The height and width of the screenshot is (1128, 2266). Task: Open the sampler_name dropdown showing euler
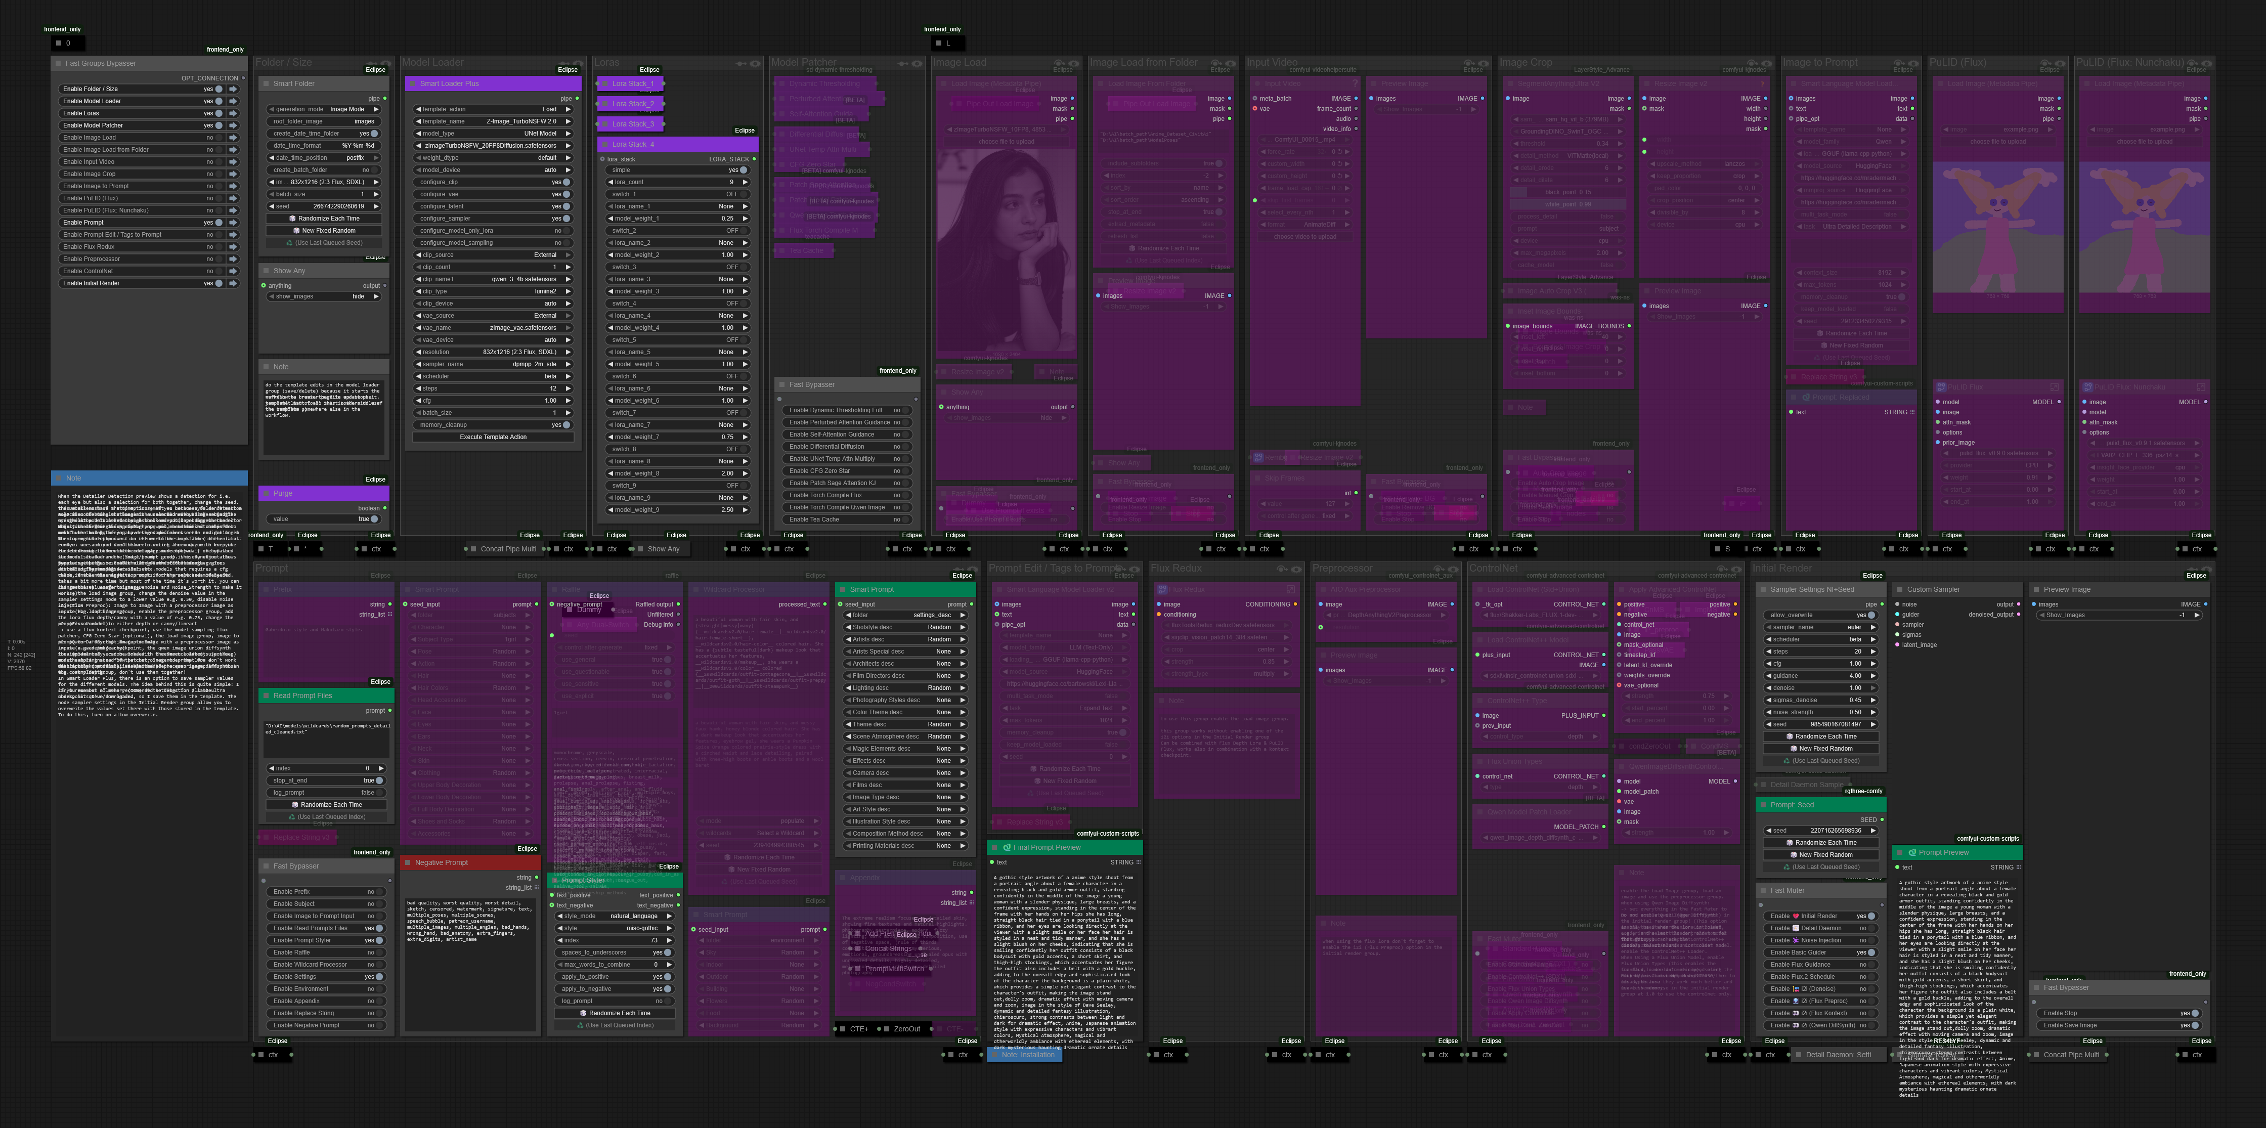pos(1820,627)
